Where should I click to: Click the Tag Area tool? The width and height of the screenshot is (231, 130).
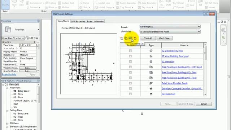coord(145,7)
